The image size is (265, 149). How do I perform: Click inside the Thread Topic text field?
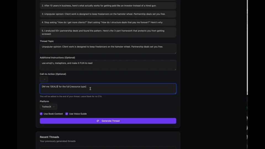point(108,49)
